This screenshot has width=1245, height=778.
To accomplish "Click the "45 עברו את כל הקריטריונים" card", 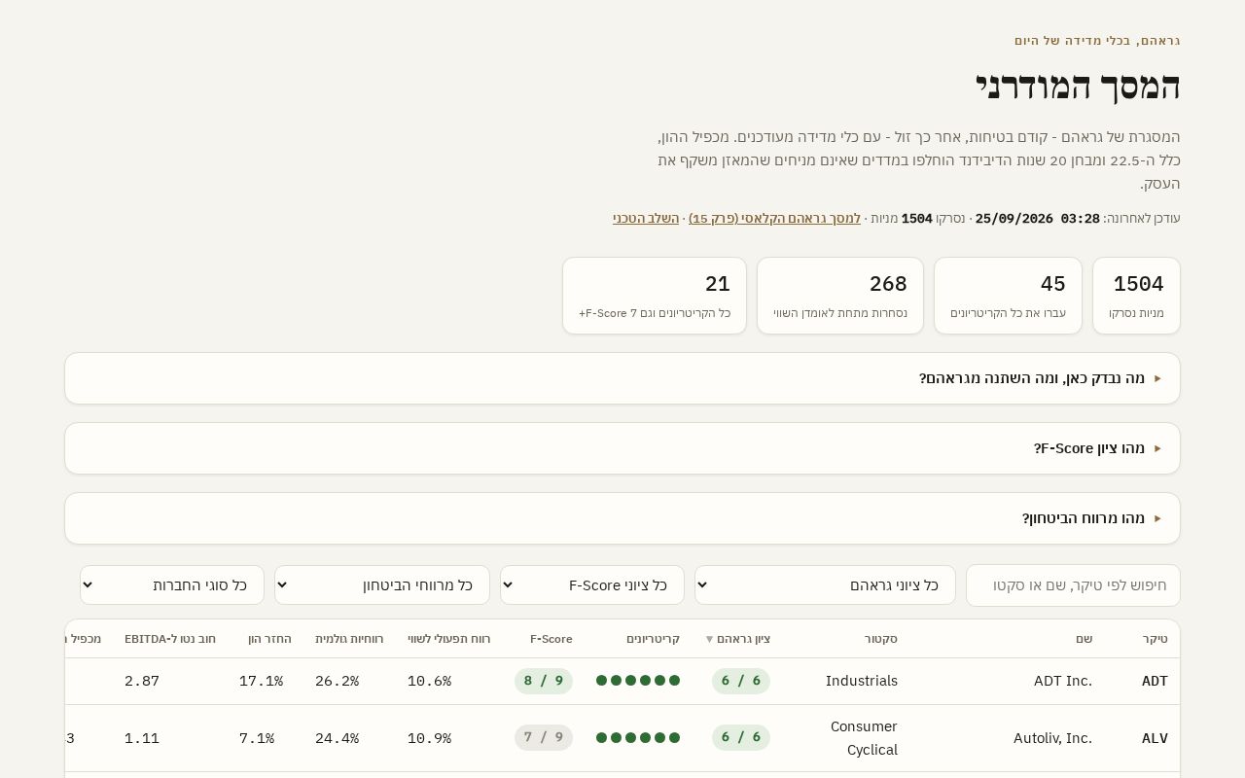I will 1008,296.
